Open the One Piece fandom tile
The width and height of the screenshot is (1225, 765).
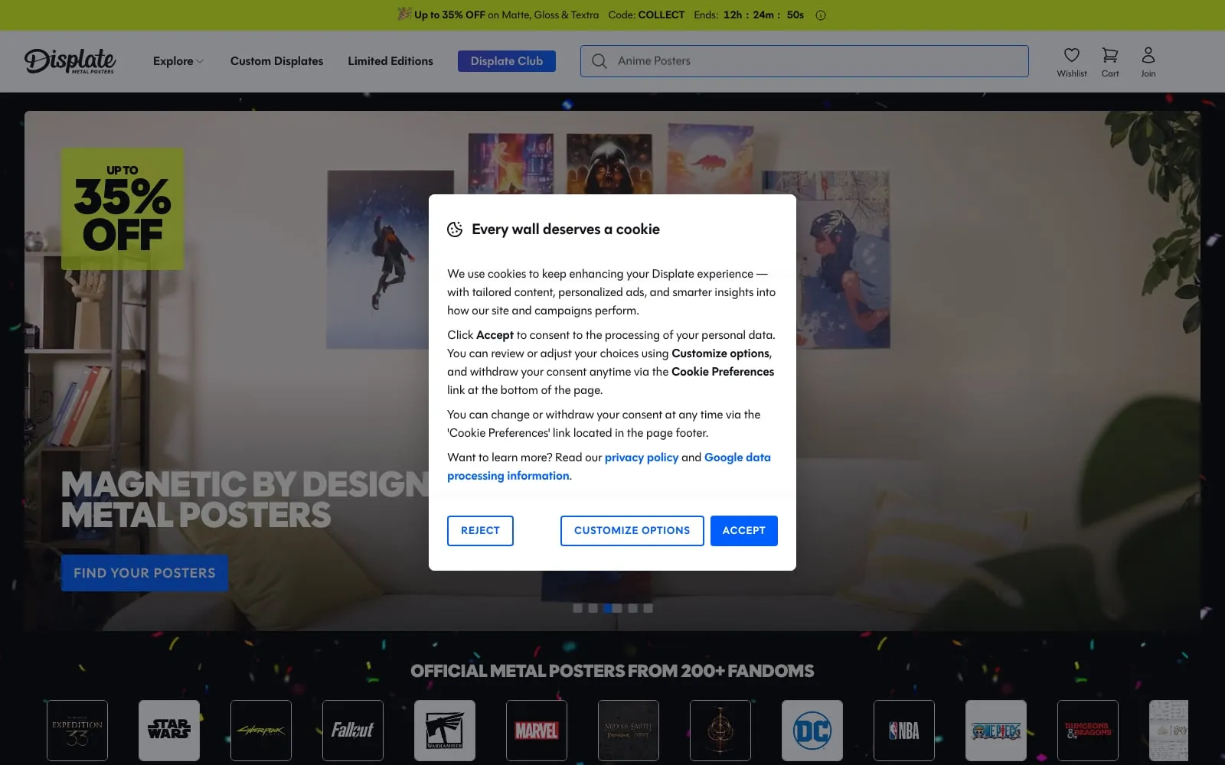[x=996, y=731]
